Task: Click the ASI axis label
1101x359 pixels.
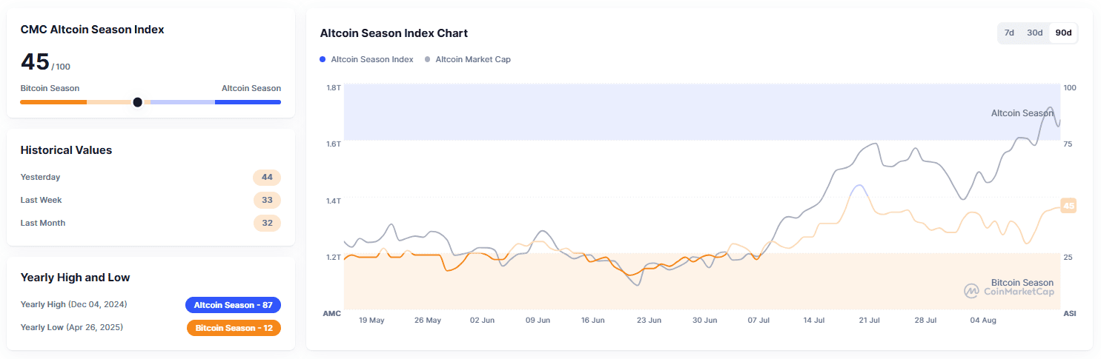Action: tap(1070, 313)
